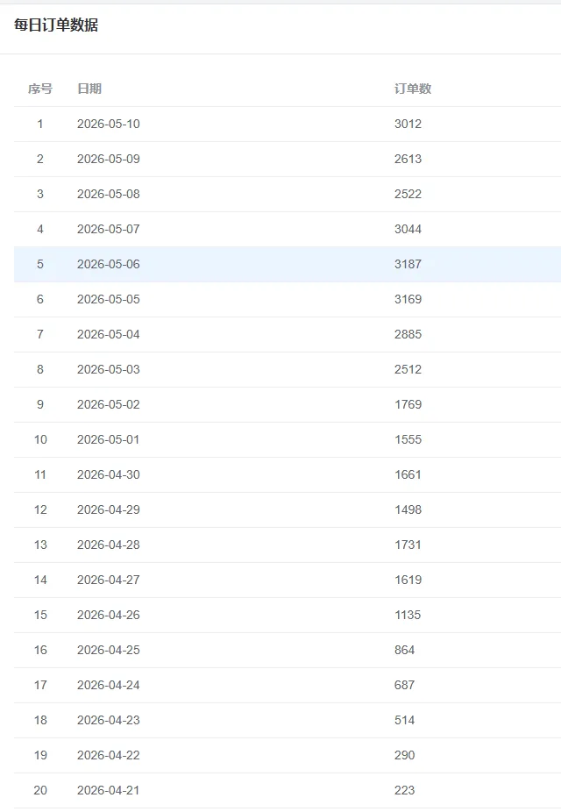Click the 序号 column header
Screen dimensions: 561x812
coord(39,89)
